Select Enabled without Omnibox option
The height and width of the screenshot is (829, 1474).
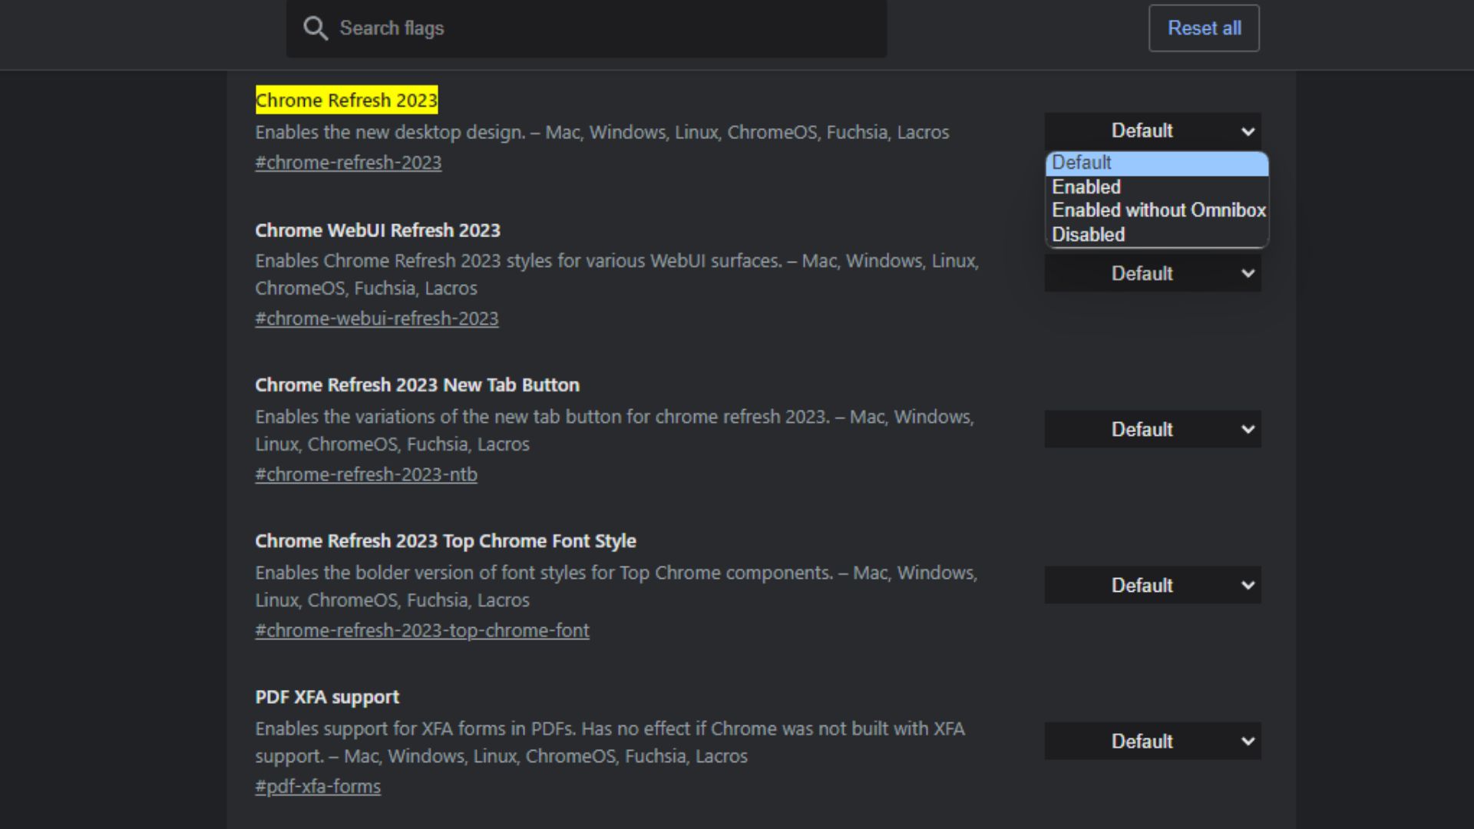pos(1157,210)
